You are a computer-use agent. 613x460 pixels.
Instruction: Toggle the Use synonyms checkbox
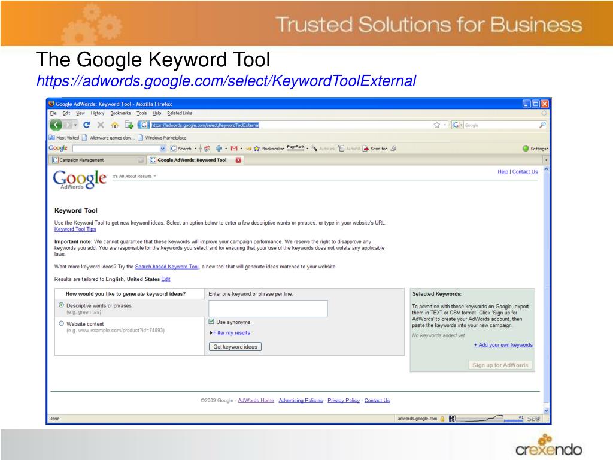point(211,322)
